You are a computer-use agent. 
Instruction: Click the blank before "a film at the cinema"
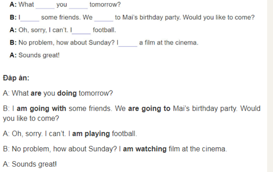[128, 44]
